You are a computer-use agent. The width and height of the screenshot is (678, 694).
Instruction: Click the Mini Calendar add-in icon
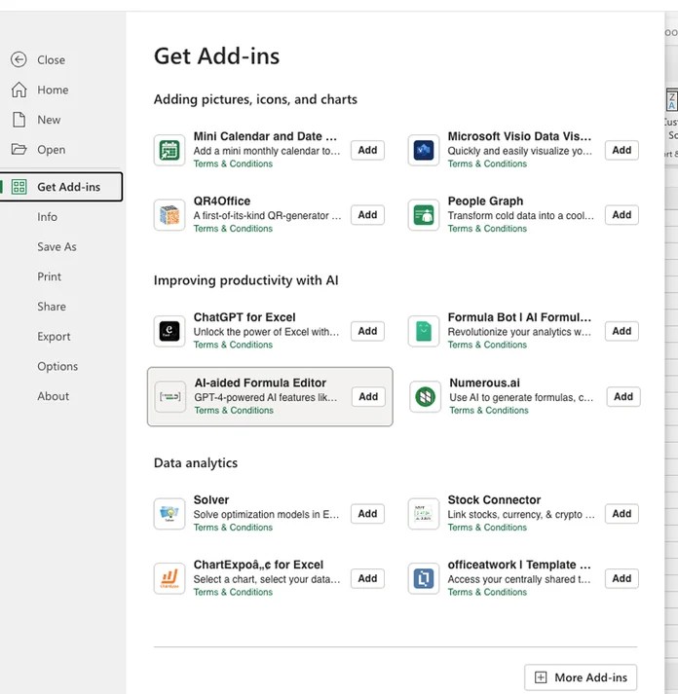point(169,151)
